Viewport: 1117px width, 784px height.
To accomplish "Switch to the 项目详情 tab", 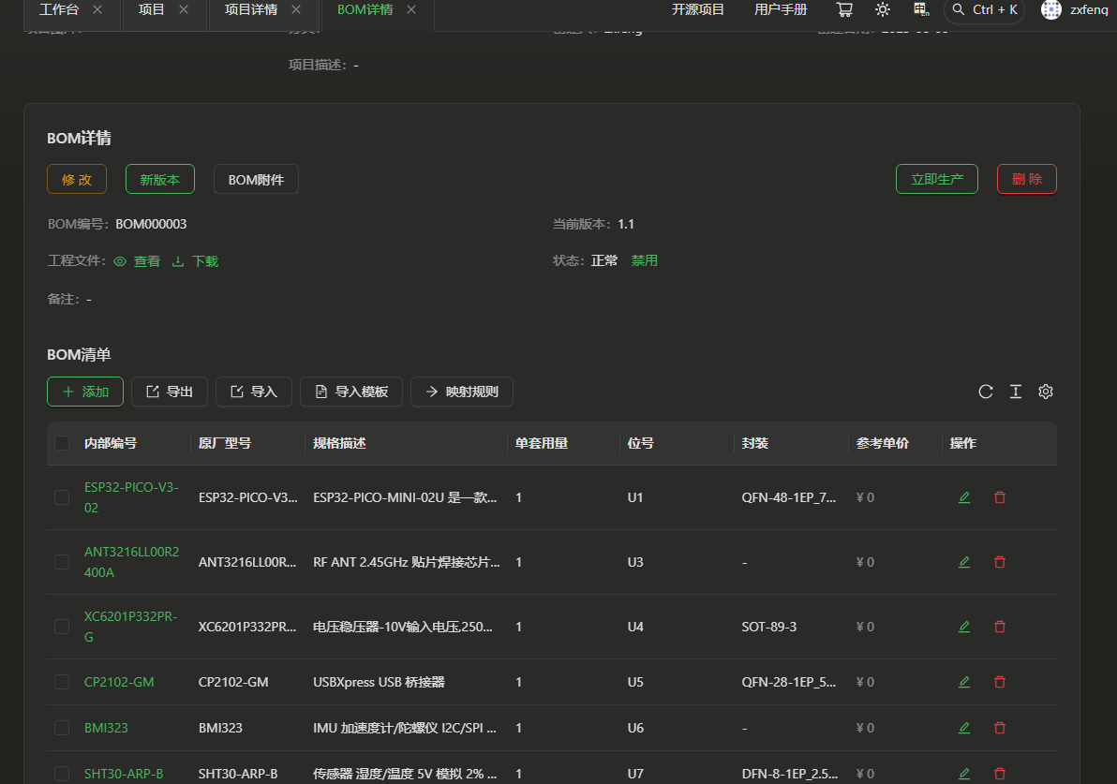I will [x=250, y=9].
